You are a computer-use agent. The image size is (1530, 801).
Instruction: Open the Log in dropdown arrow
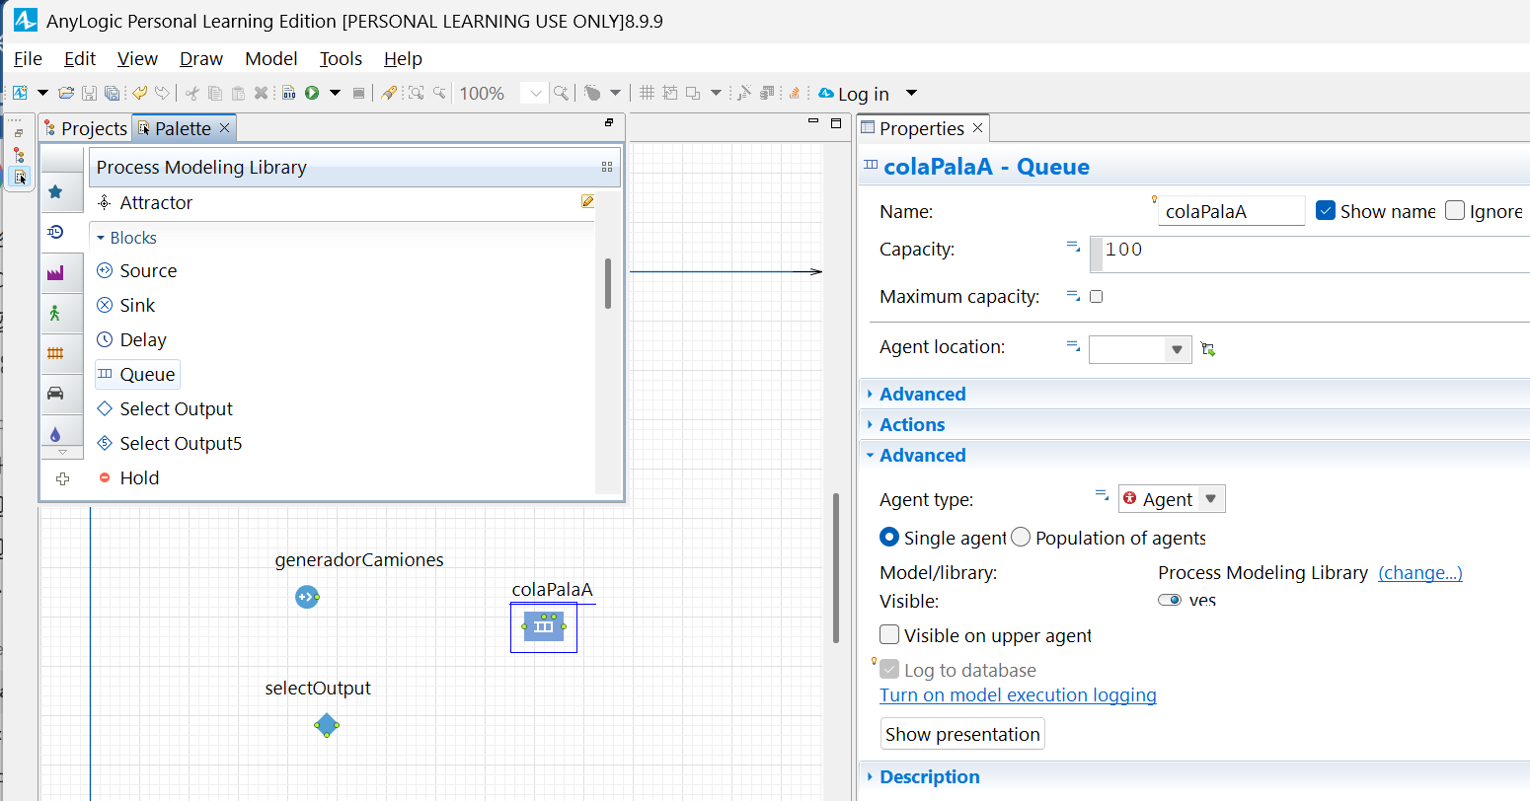[912, 93]
